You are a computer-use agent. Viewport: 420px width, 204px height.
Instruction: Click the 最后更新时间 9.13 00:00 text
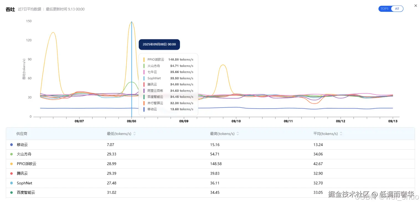coord(65,9)
